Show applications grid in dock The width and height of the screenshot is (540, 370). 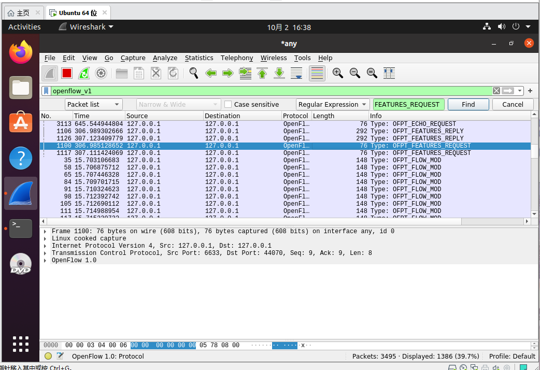point(21,344)
